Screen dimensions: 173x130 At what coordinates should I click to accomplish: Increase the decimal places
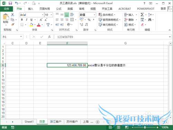pos(82,25)
